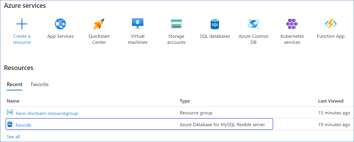Screen dimensions: 354x142
Task: Click the Function App label
Action: click(x=331, y=36)
